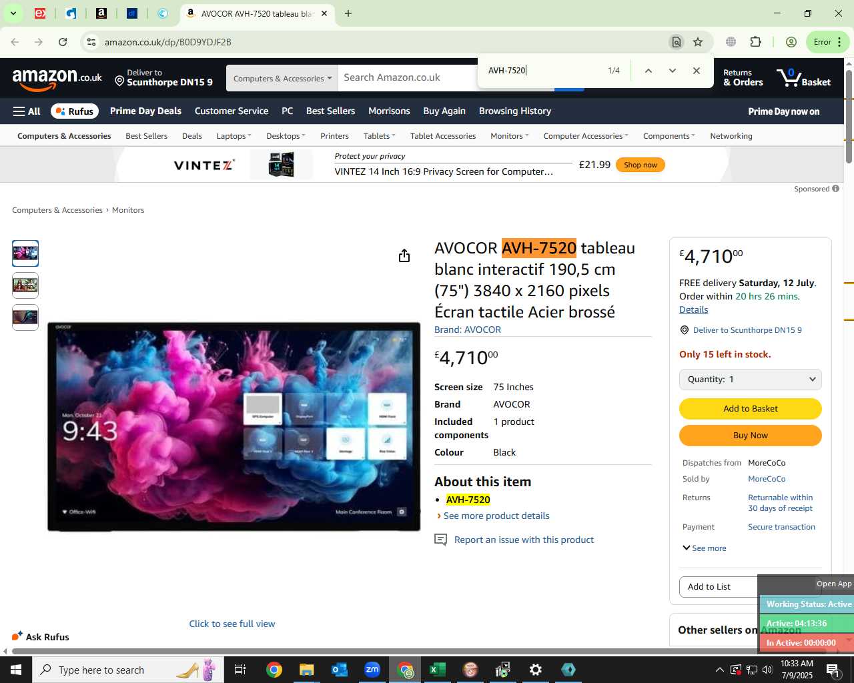Viewport: 854px width, 683px height.
Task: Go to Customer Service
Action: (x=232, y=111)
